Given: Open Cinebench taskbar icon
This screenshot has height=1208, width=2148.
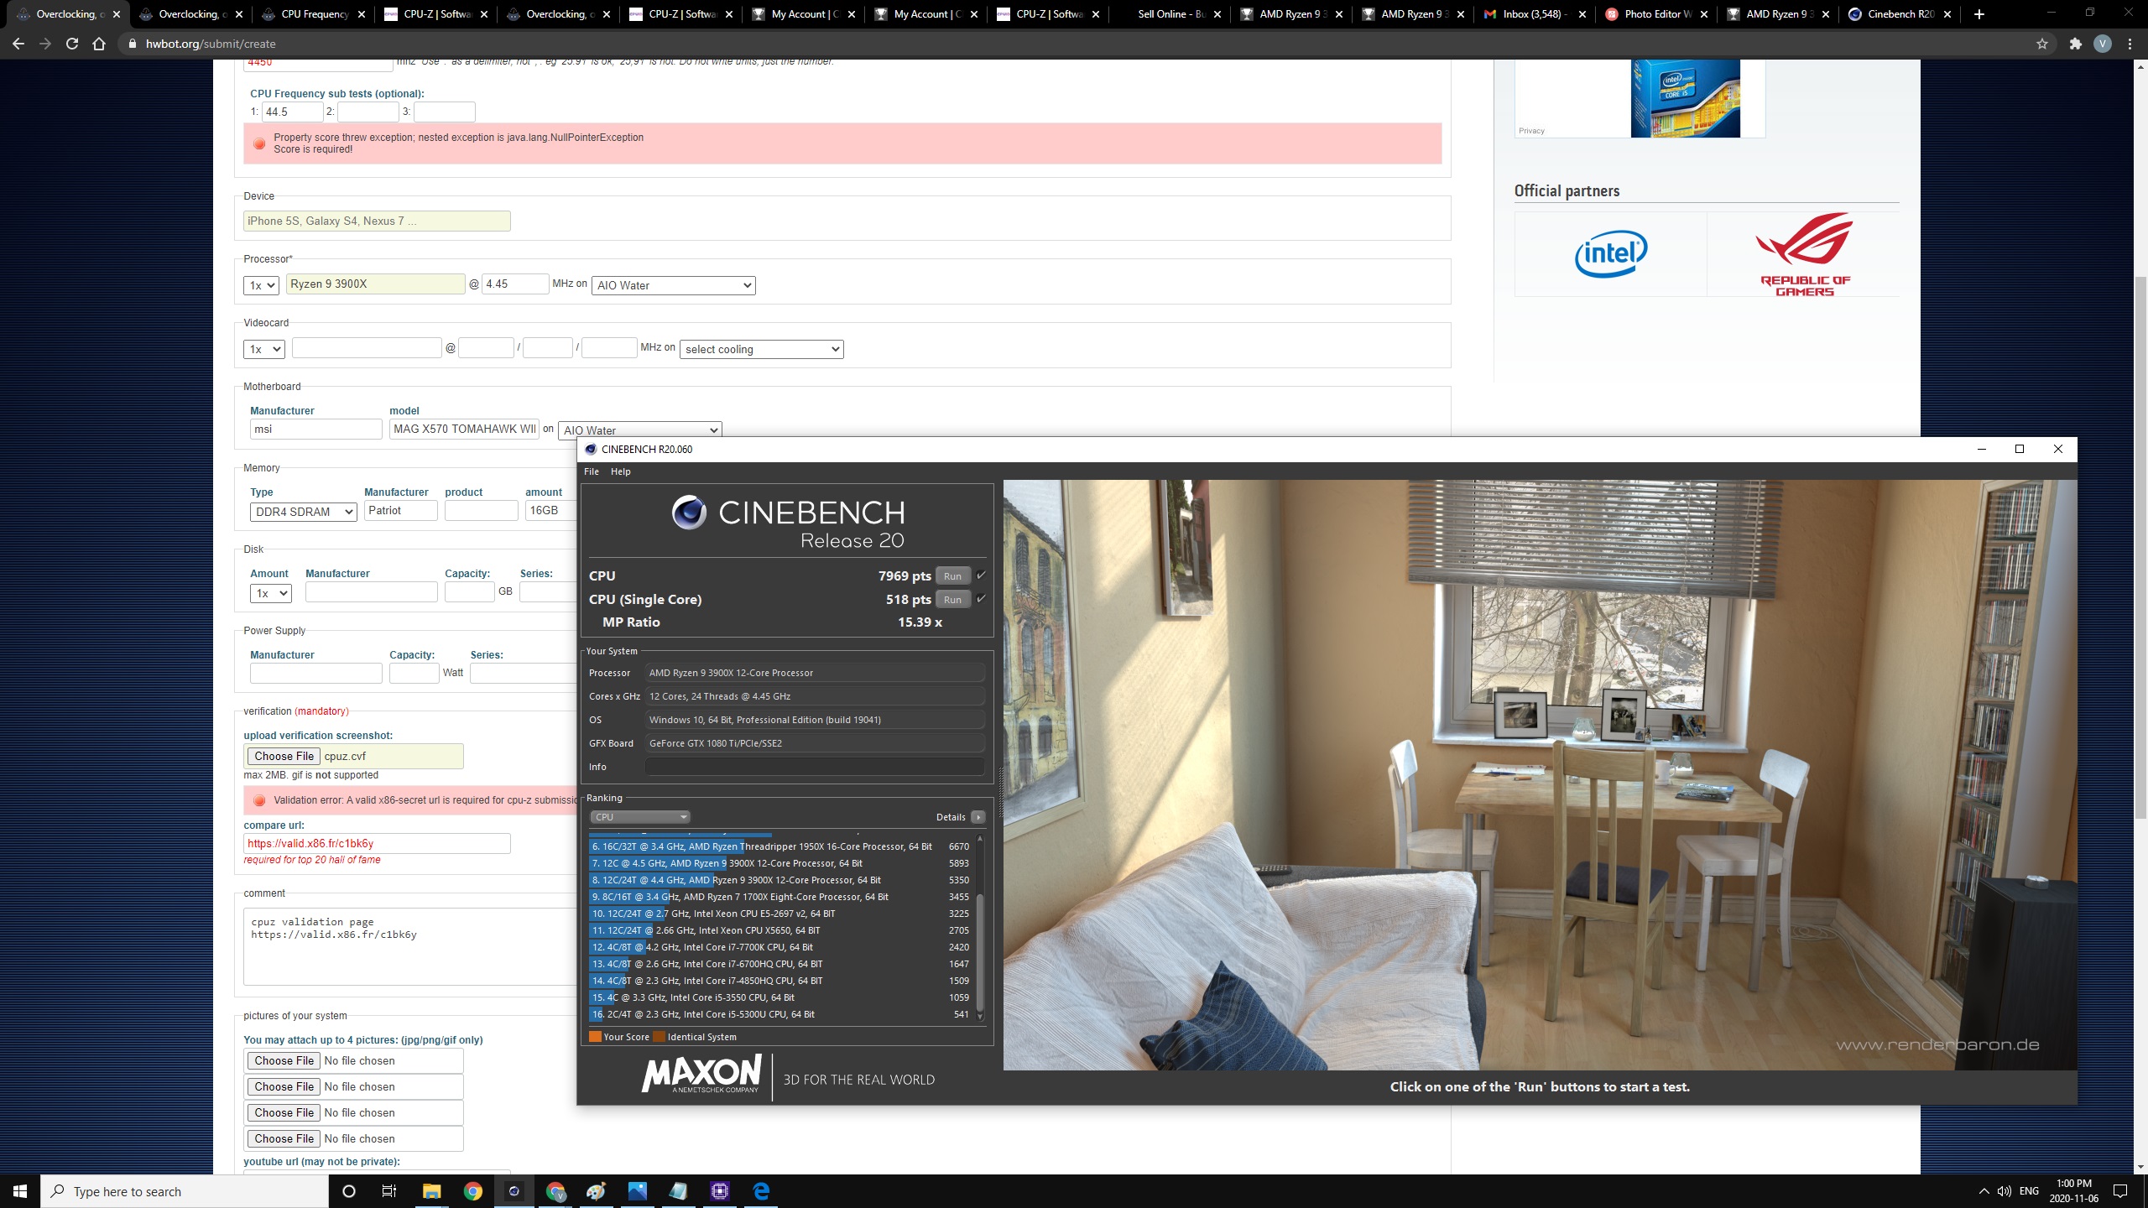Looking at the screenshot, I should pyautogui.click(x=514, y=1191).
